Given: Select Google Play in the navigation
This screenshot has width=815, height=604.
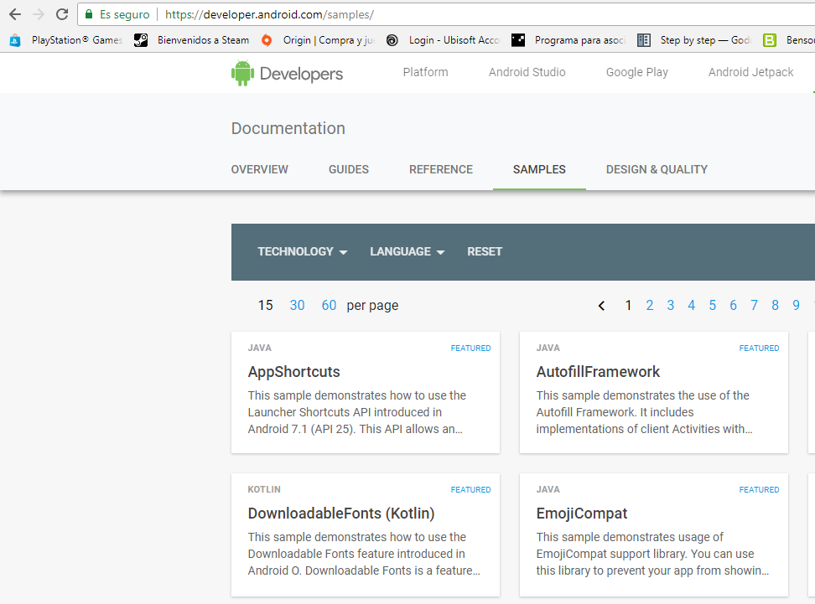Looking at the screenshot, I should (x=636, y=72).
